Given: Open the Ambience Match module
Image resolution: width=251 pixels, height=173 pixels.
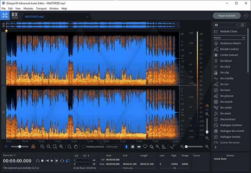Looking at the screenshot, I should 227,43.
